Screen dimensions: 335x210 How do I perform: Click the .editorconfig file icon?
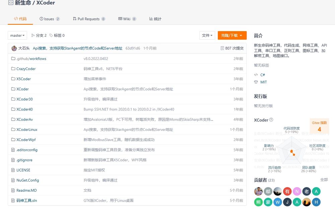(x=13, y=150)
